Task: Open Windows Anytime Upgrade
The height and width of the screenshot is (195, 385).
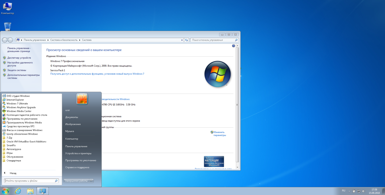Action: pos(21,107)
